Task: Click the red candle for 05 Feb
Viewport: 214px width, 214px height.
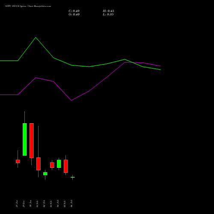Action: [66, 166]
